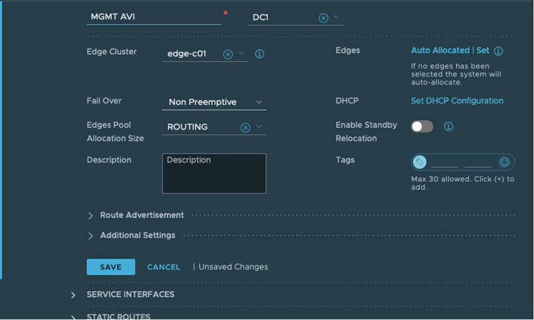534x320 pixels.
Task: Open Auto Allocated edges link
Action: coord(440,51)
